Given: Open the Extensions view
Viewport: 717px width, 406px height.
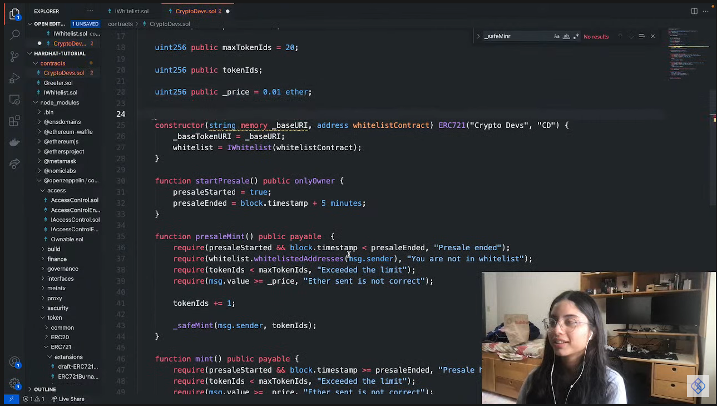Looking at the screenshot, I should (x=15, y=121).
